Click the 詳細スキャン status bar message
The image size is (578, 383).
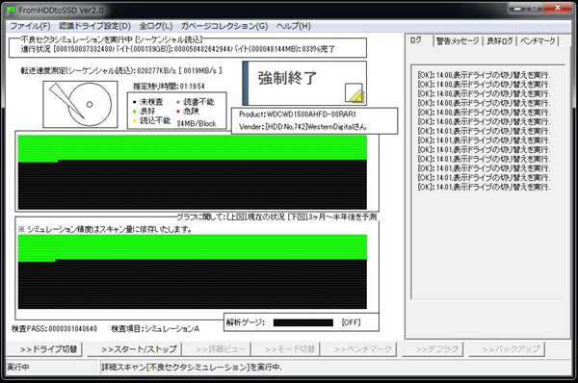click(192, 368)
